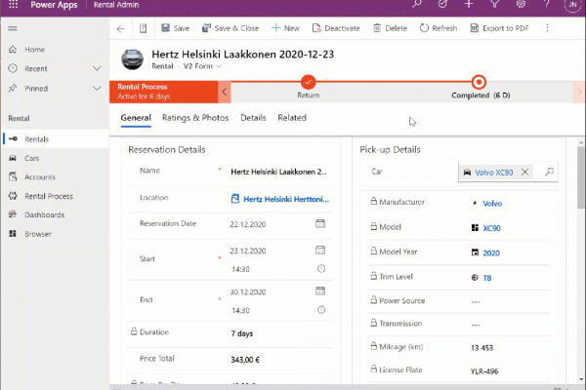
Task: Collapse the site map hamburger menu
Action: click(13, 28)
